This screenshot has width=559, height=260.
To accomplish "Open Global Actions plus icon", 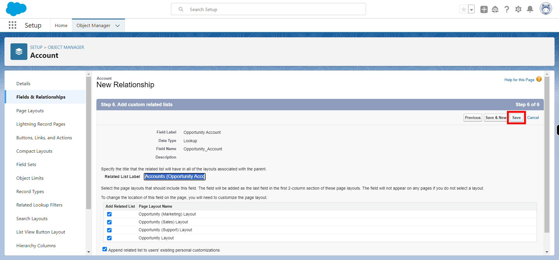I will click(x=484, y=9).
